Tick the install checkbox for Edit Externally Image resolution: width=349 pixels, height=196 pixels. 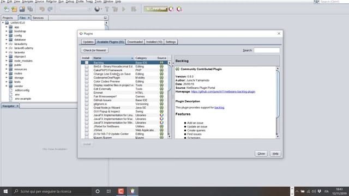click(87, 89)
